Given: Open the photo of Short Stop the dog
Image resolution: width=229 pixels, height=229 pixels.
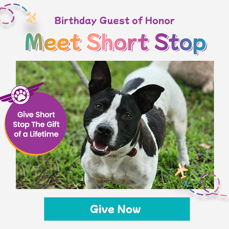Looking at the screenshot, I should (115, 125).
